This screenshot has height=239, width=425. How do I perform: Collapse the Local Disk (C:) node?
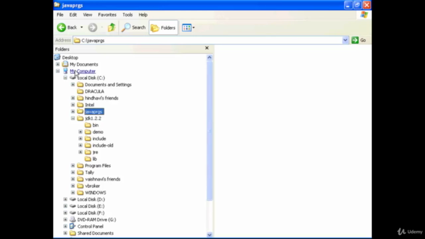coord(65,78)
